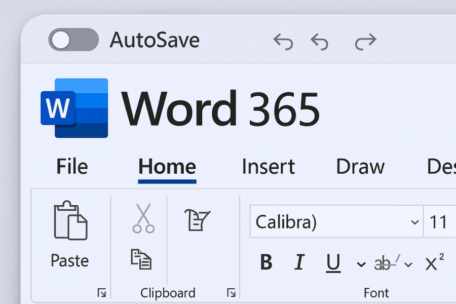Toggle the AutoSave switch

pos(73,40)
